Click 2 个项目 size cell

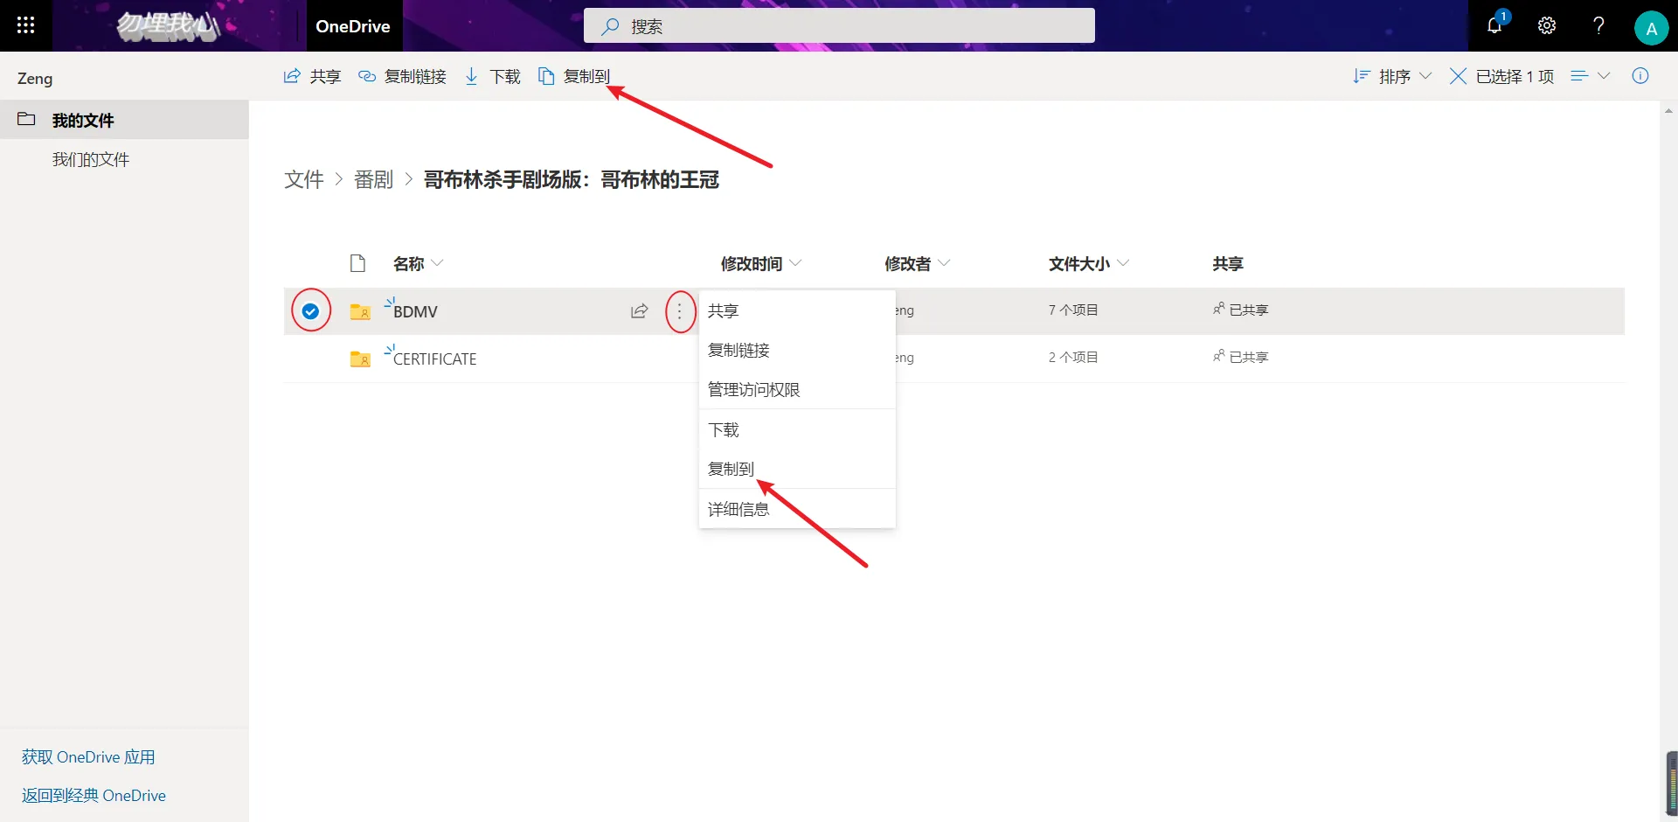tap(1073, 357)
